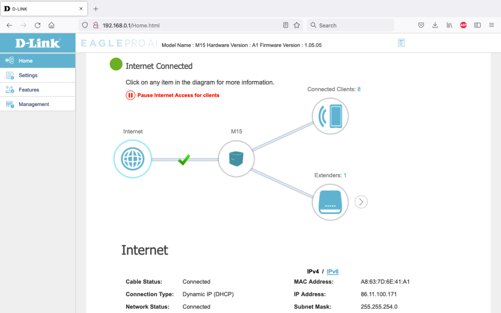Click Dynamic IP (DHCP) connection type value
Screen dimensions: 501x313
click(x=208, y=295)
